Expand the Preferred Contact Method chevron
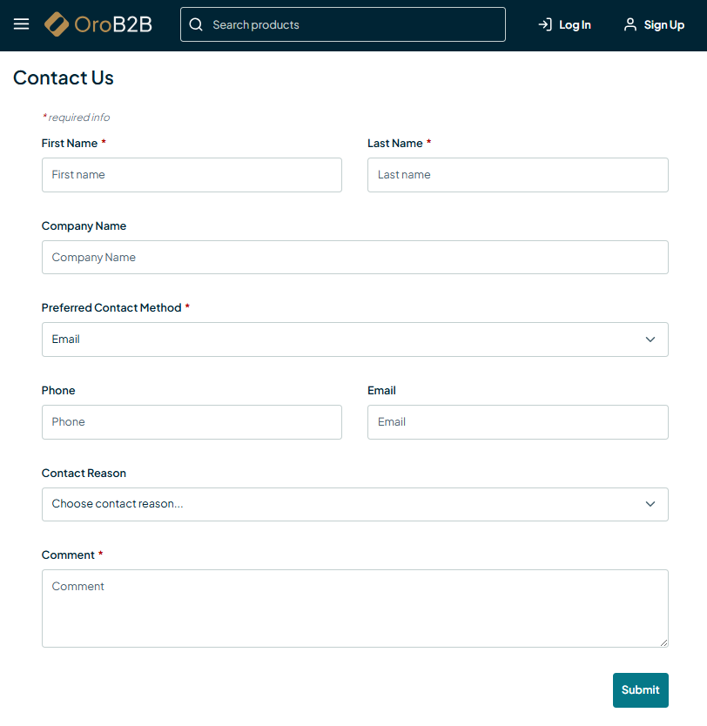 (x=650, y=339)
